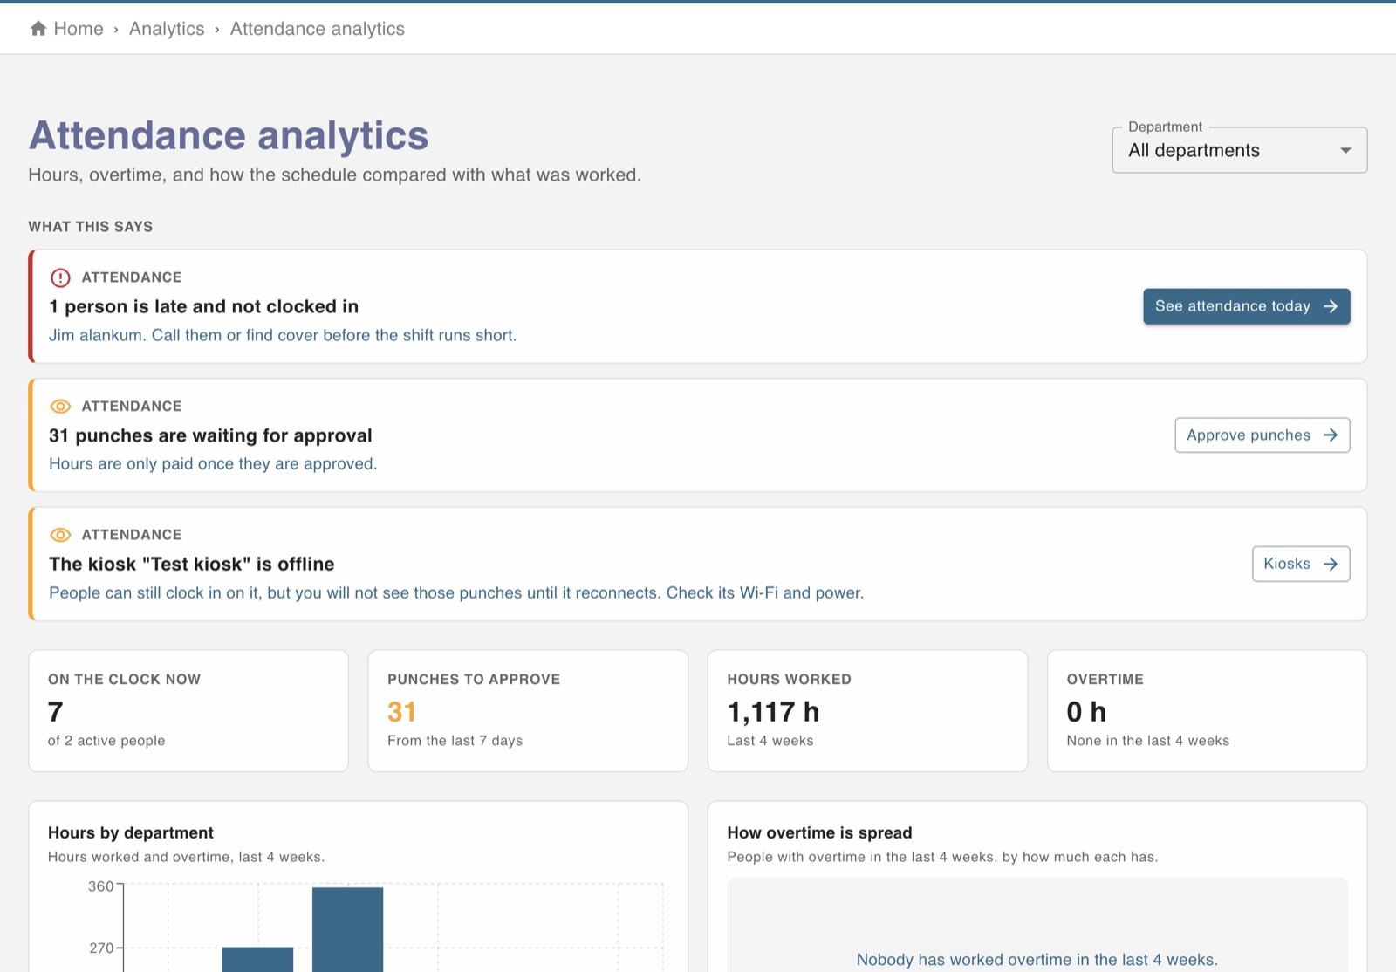Open the Analytics breadcrumb link
This screenshot has width=1396, height=972.
tap(167, 29)
